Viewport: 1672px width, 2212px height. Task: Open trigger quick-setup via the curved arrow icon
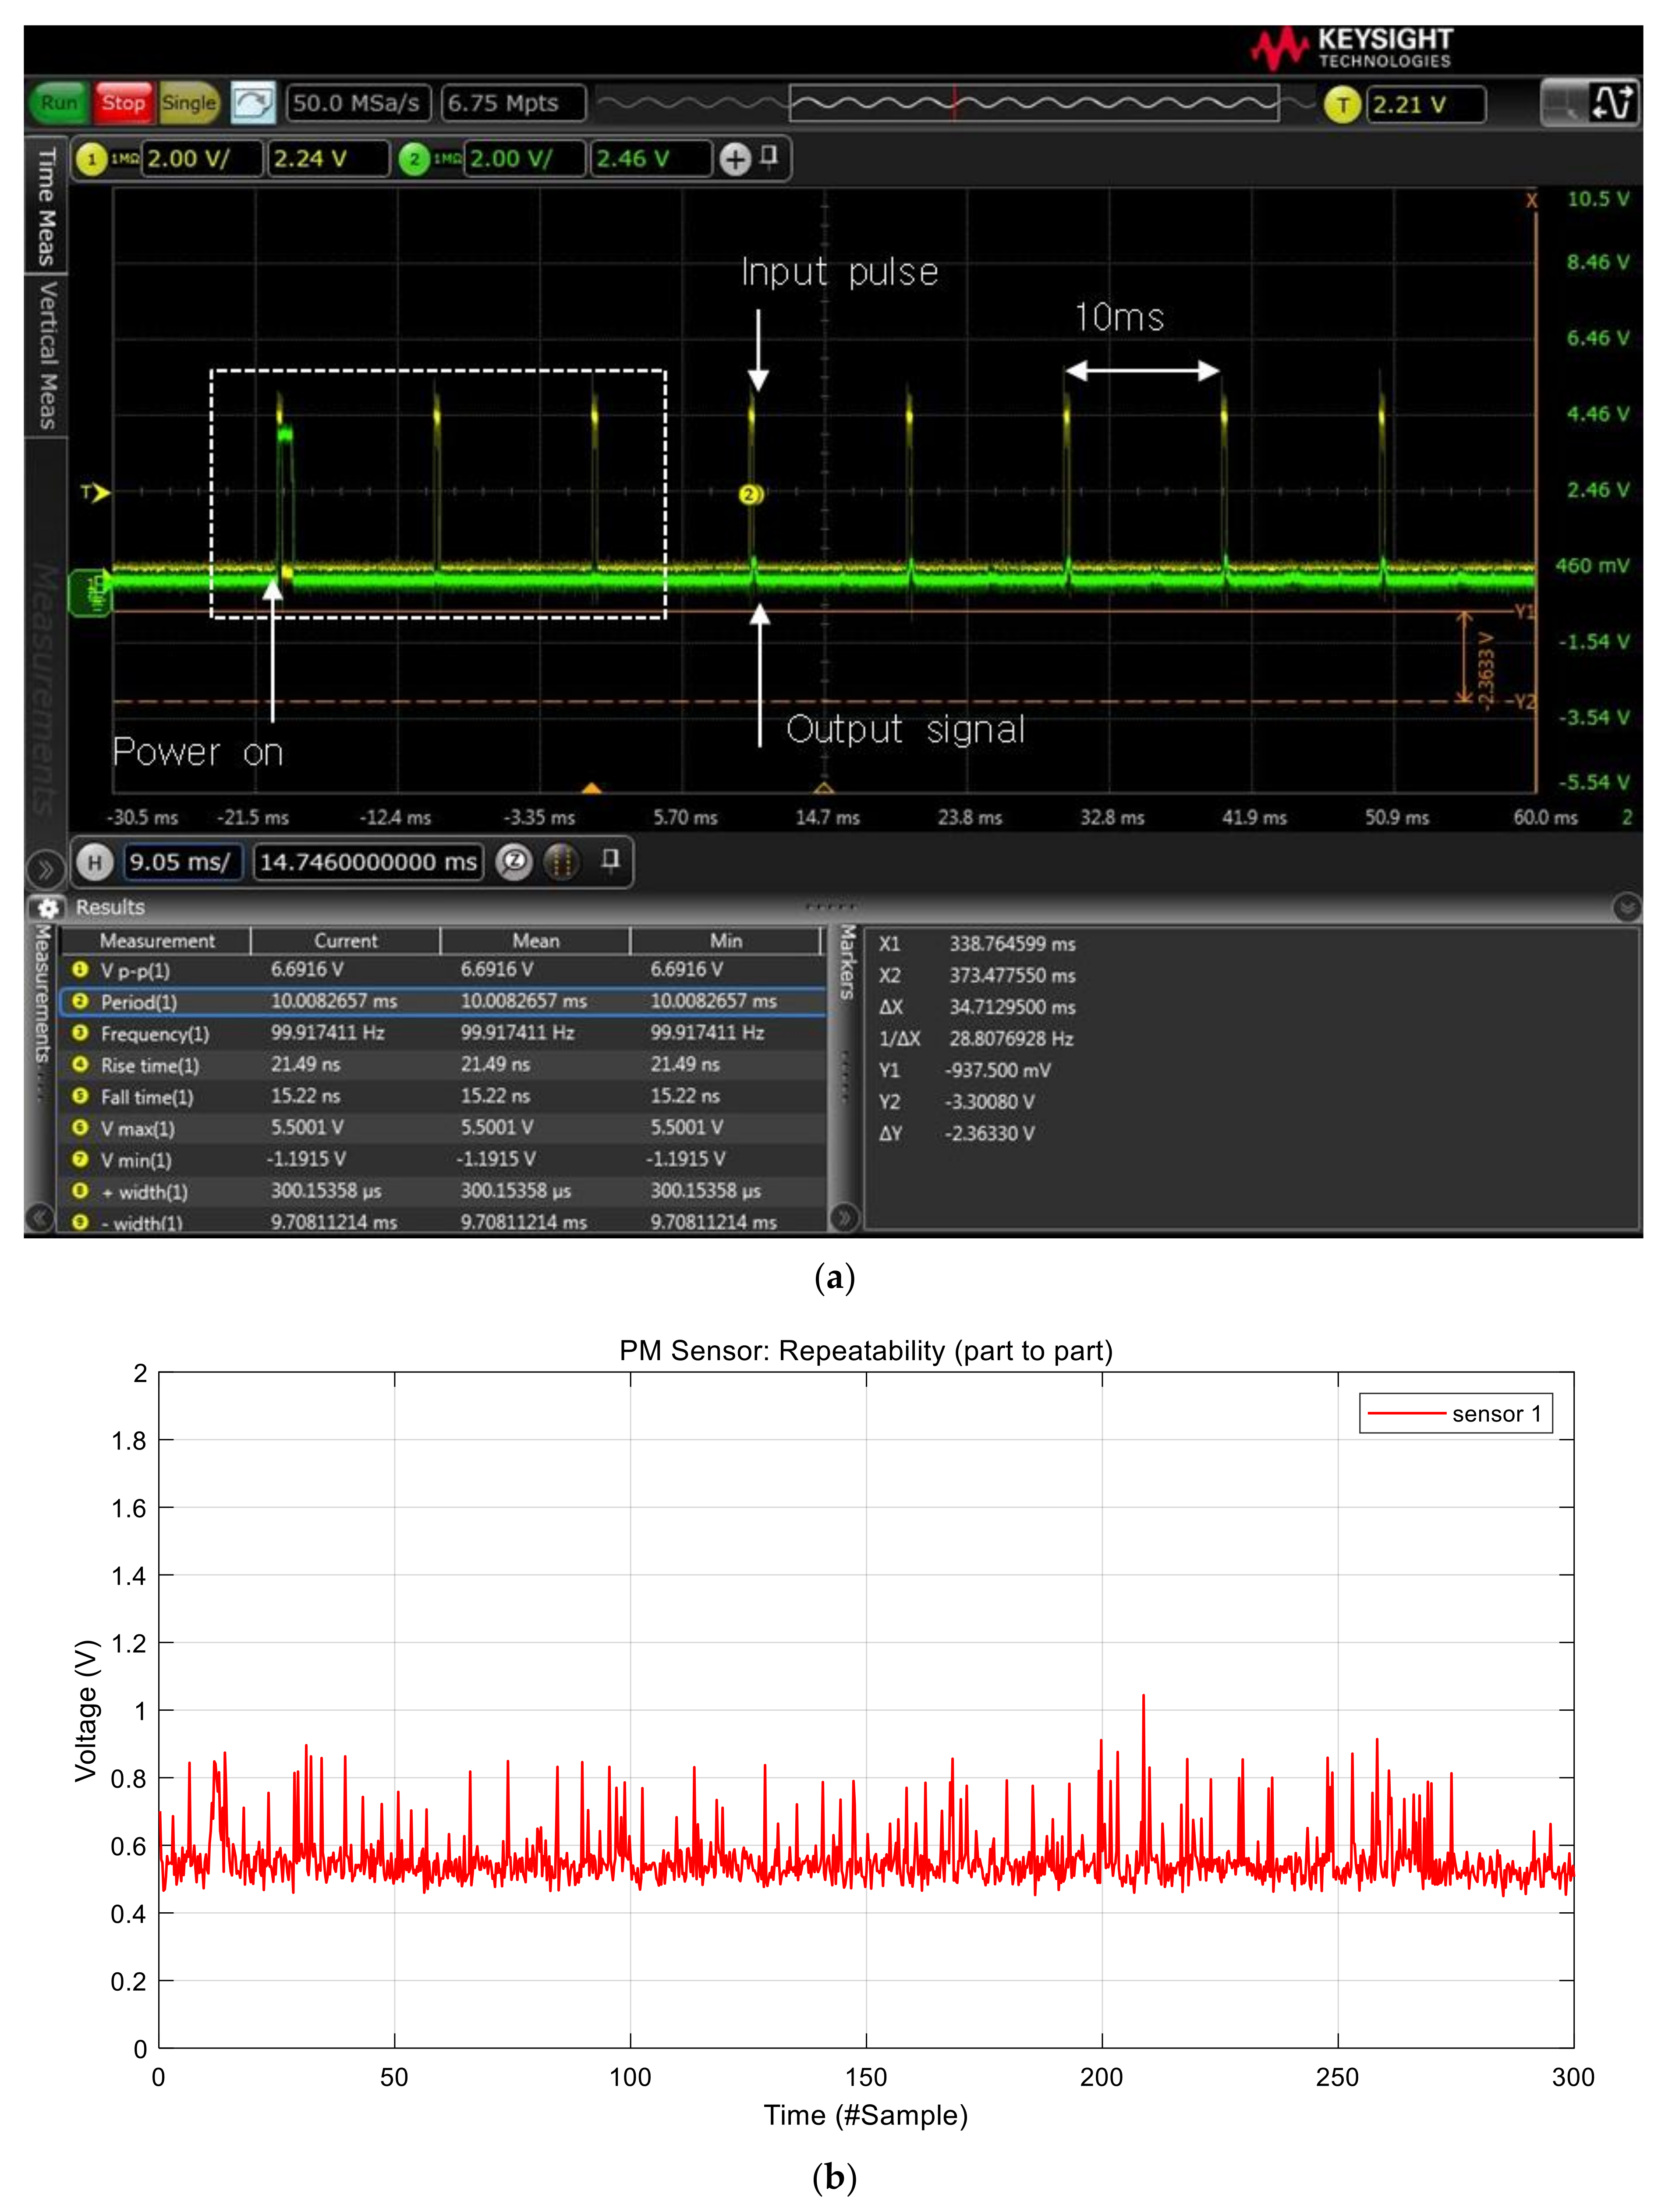click(x=253, y=103)
